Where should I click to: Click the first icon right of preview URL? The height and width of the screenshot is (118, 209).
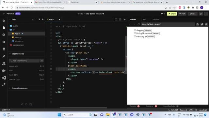point(198,24)
